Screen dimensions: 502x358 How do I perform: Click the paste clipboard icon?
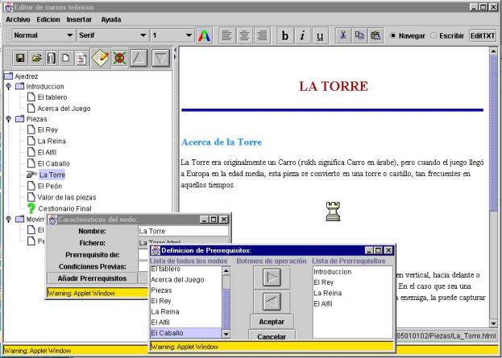tap(375, 36)
